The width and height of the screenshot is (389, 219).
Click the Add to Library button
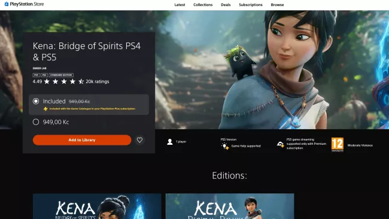(82, 140)
